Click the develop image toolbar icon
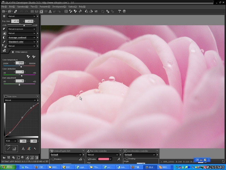 coord(16,11)
